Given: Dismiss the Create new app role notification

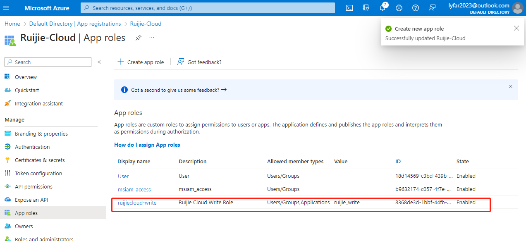Looking at the screenshot, I should tap(516, 28).
